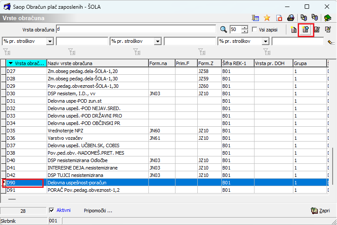Click Delovna uspe-POD zun.st cell
Image resolution: width=337 pixels, height=225 pixels.
point(98,101)
